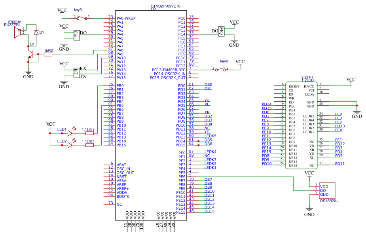
Task: Click the key0 switch wired to PC13-TAMPER-RTC
Action: (220, 69)
